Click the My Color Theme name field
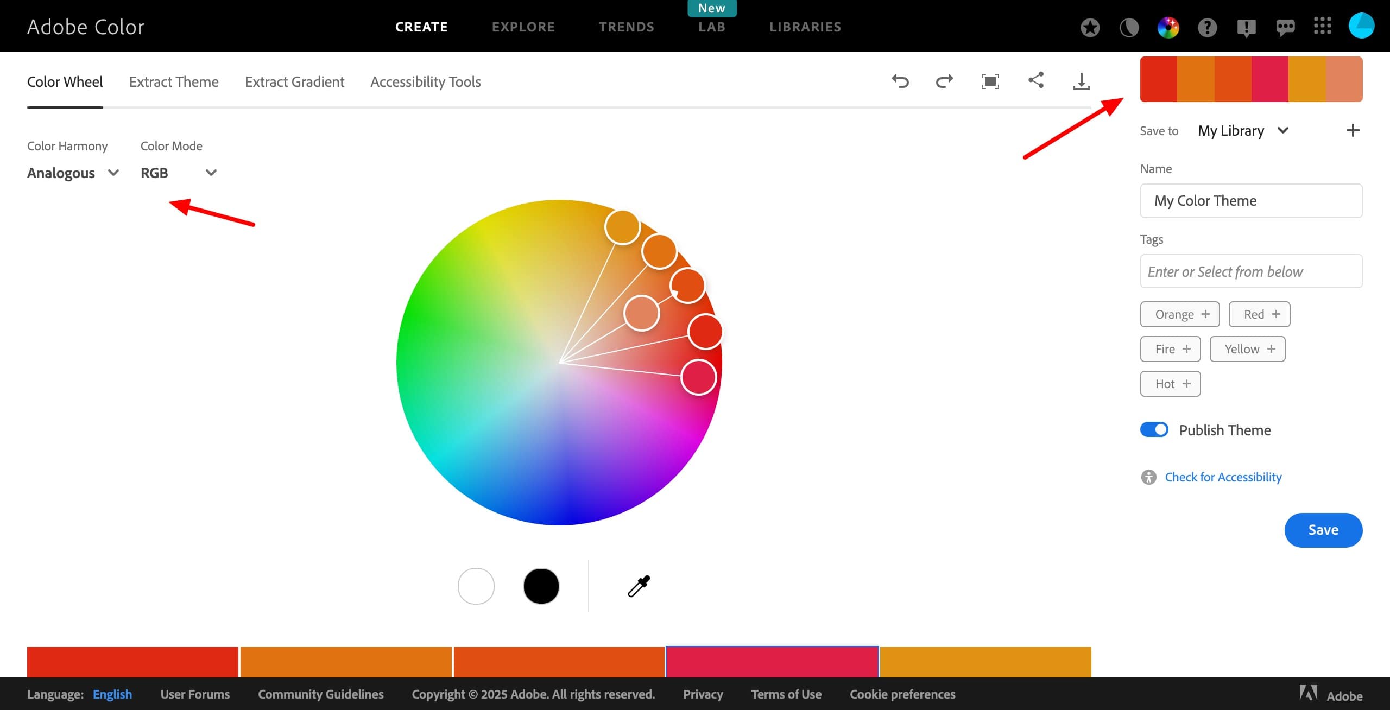 1251,201
